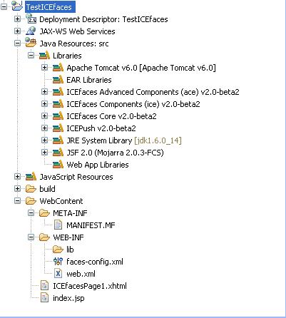Expand the JavaScript Resources node

click(17, 177)
